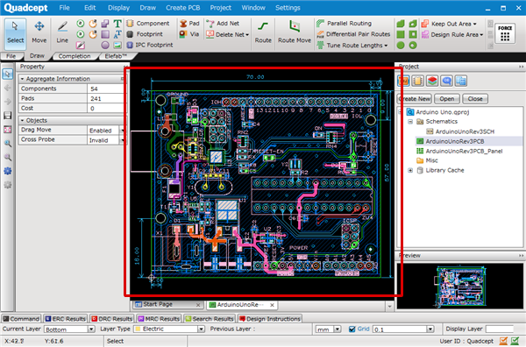Click the save disk icon in left sidebar
Viewport: 526px width, 347px height.
tap(7, 116)
